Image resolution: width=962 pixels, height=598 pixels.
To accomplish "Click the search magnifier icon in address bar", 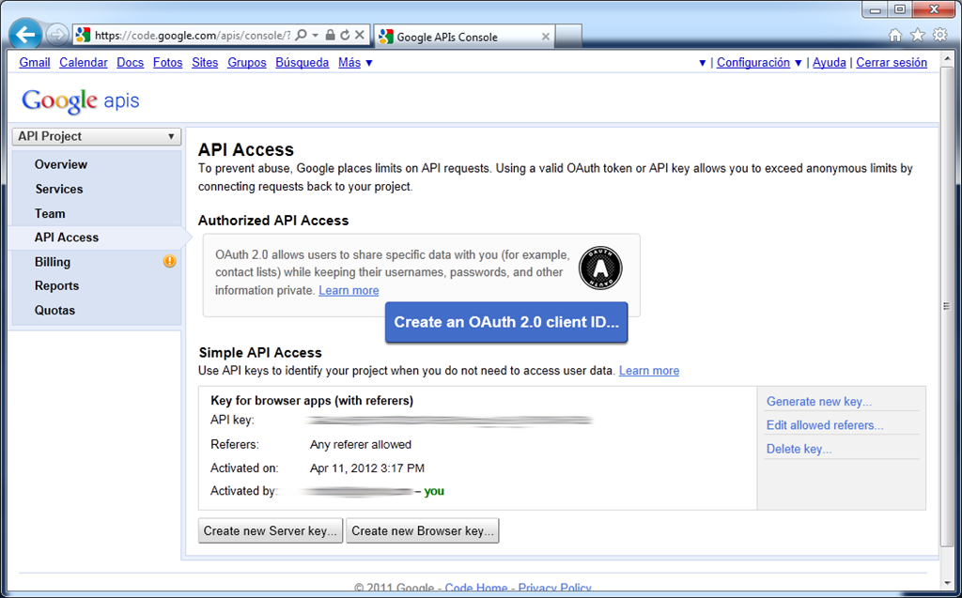I will [301, 35].
